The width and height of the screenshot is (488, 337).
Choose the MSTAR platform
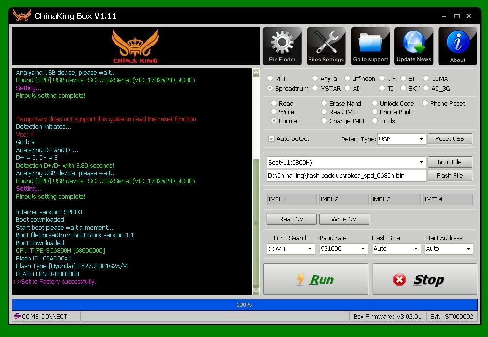[315, 88]
